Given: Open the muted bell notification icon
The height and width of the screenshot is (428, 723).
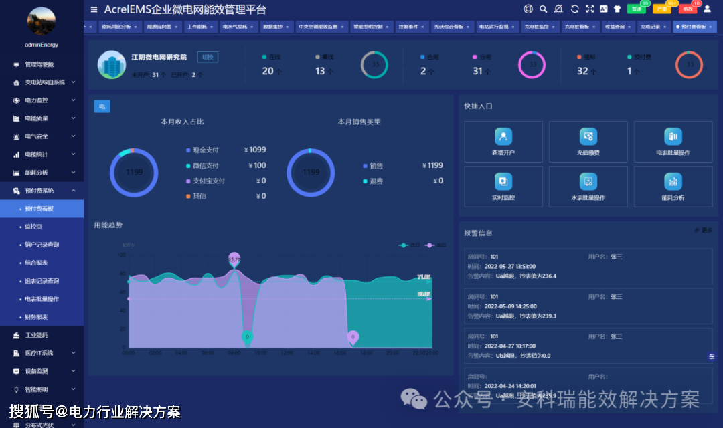Looking at the screenshot, I should tap(558, 9).
